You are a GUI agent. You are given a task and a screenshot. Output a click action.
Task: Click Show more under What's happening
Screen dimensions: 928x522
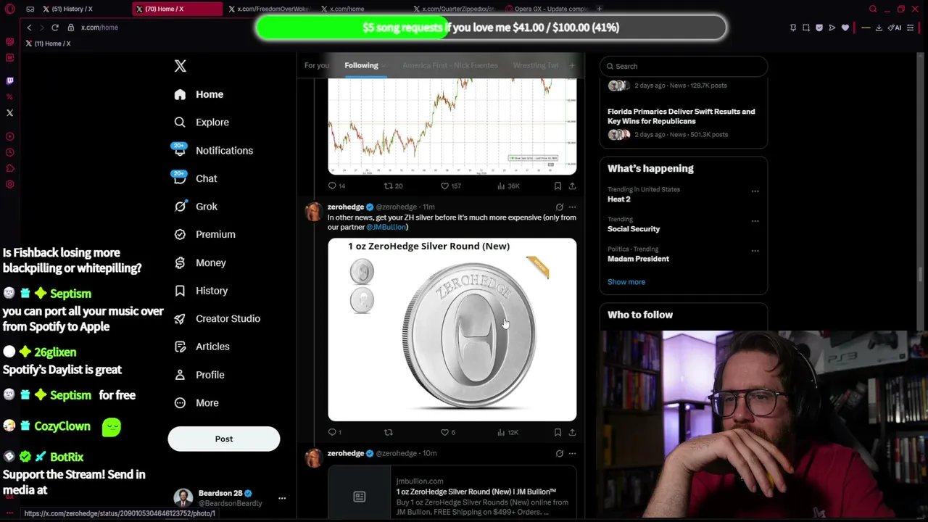[626, 282]
